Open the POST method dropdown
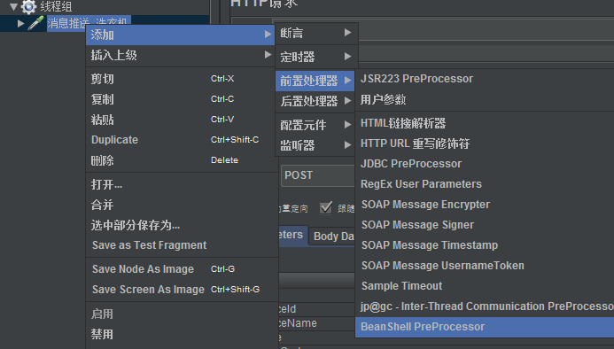This screenshot has width=614, height=349. [x=318, y=175]
